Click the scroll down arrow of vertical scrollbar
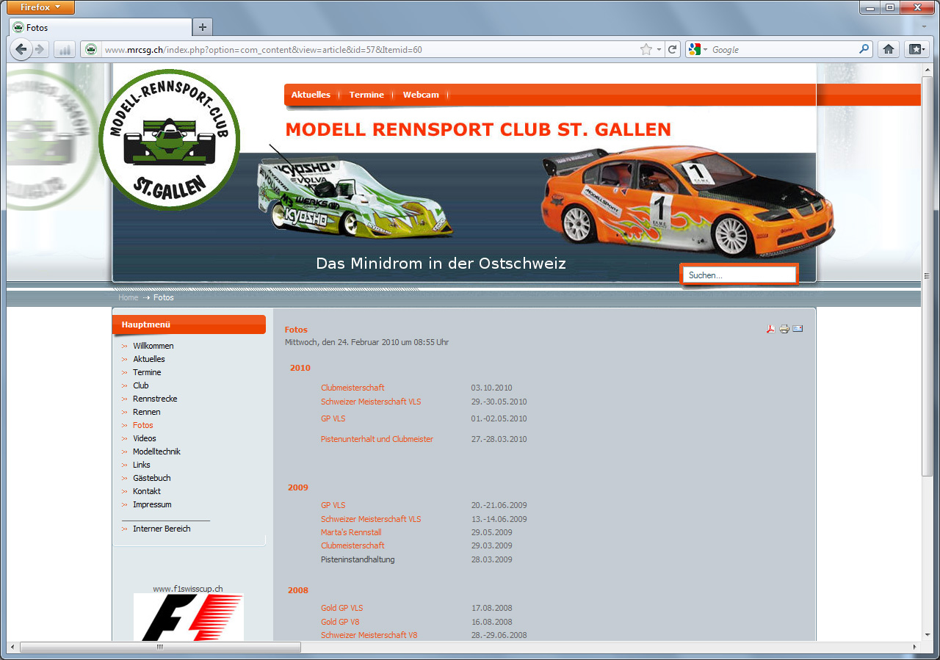Viewport: 940px width, 660px height. click(927, 635)
